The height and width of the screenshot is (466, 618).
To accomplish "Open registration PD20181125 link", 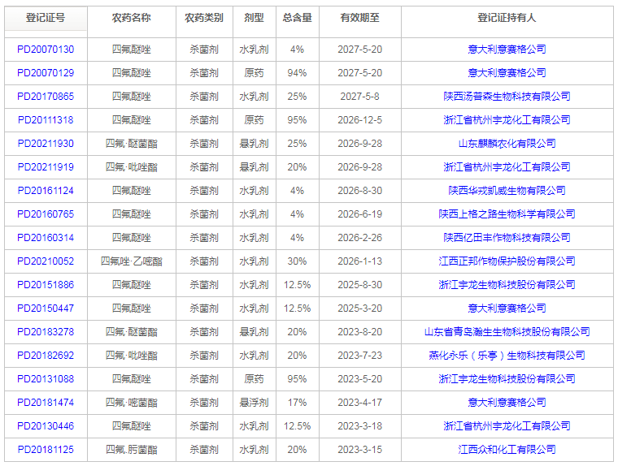I will pos(46,450).
